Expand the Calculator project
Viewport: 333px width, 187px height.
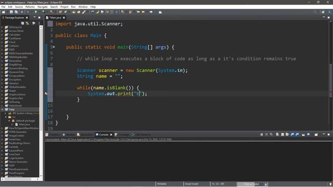tap(2, 35)
